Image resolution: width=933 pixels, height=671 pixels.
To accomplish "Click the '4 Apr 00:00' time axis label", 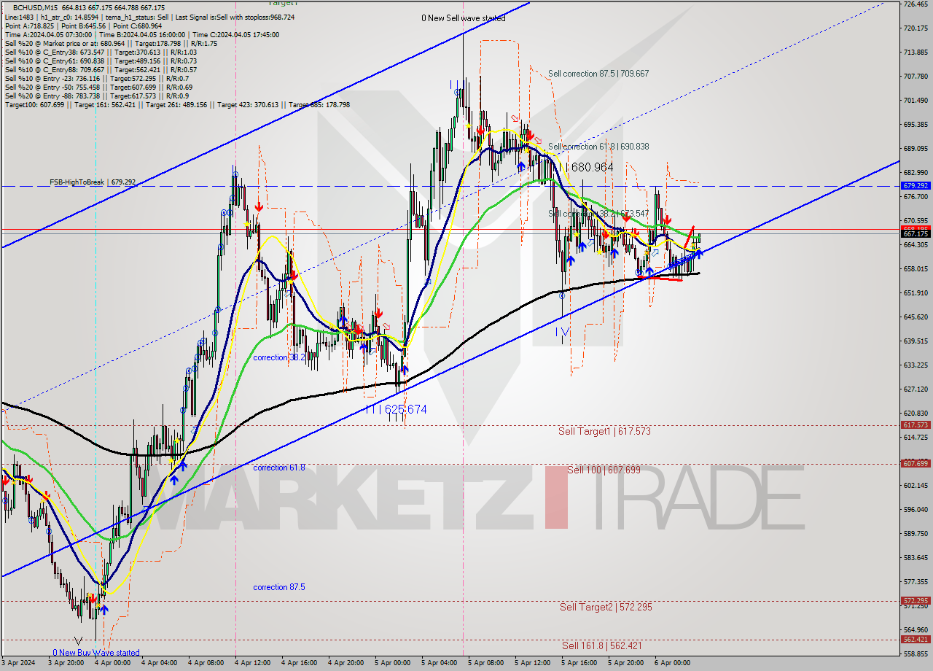I will click(x=112, y=664).
